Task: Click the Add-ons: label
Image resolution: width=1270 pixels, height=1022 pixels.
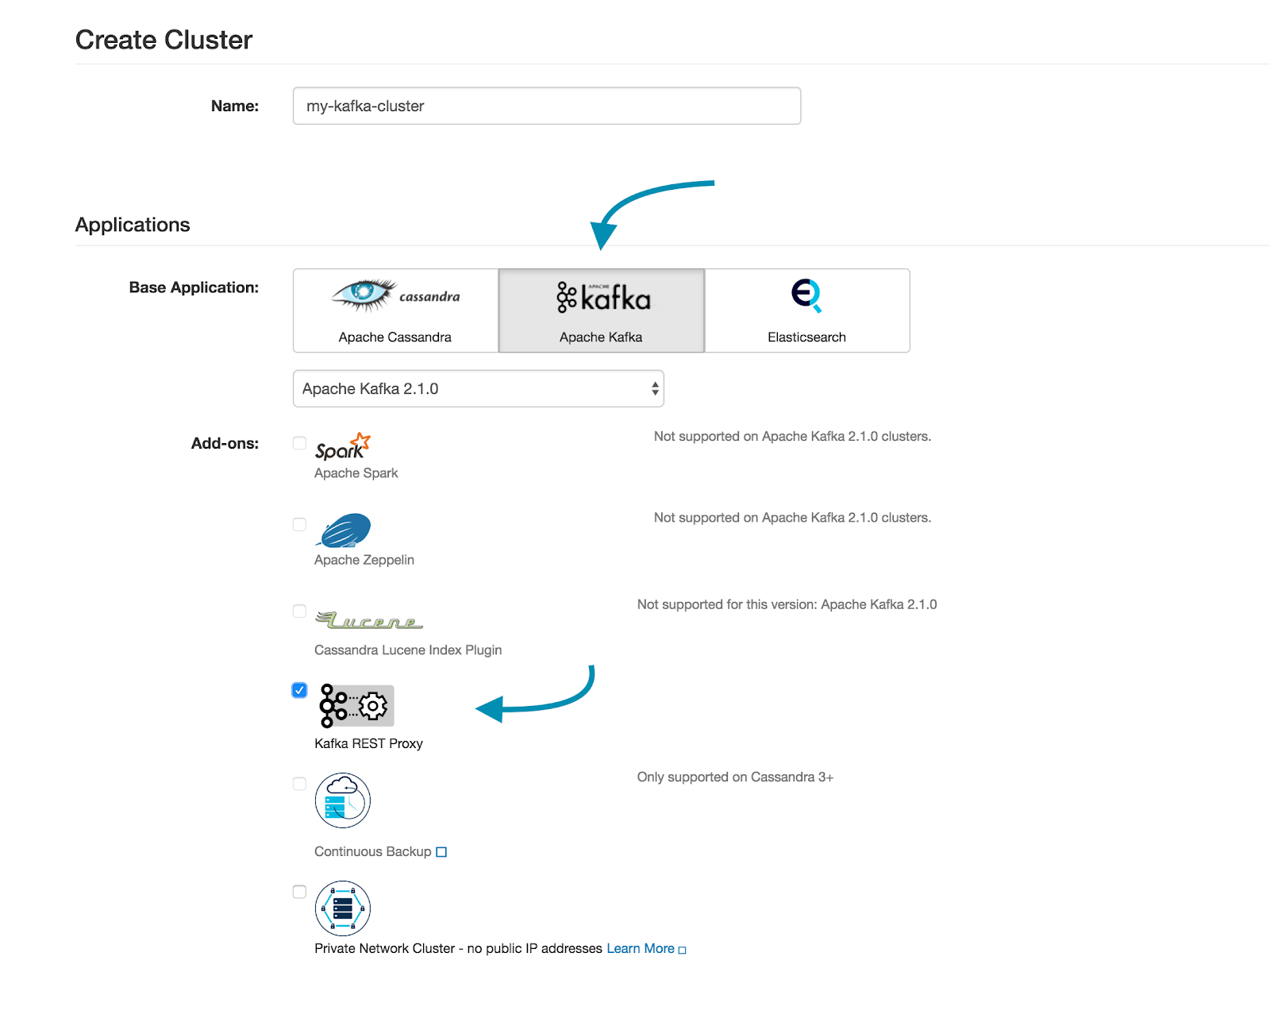Action: [x=225, y=443]
